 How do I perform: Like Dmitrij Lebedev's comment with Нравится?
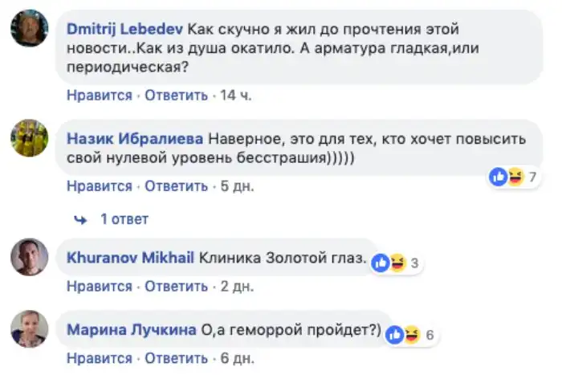pos(99,96)
